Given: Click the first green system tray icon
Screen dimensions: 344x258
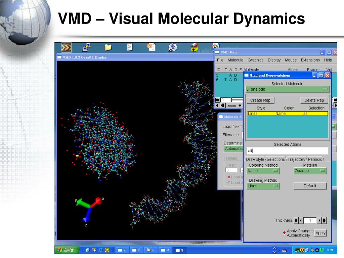Looking at the screenshot, I should (297, 250).
